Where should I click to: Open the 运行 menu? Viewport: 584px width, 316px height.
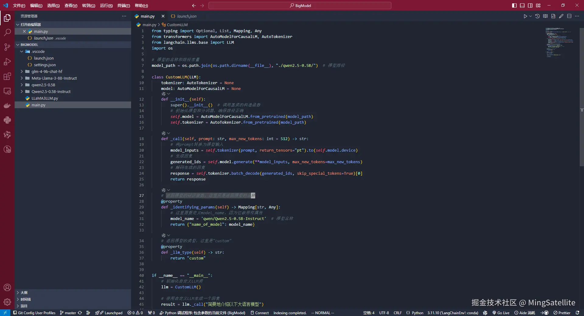[106, 5]
